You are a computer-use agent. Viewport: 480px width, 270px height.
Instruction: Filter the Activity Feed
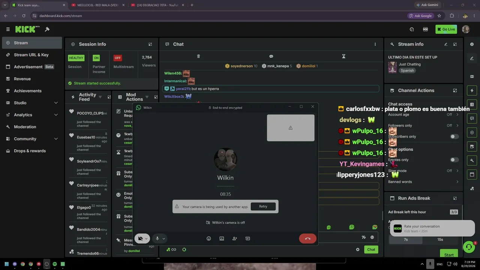point(100,97)
